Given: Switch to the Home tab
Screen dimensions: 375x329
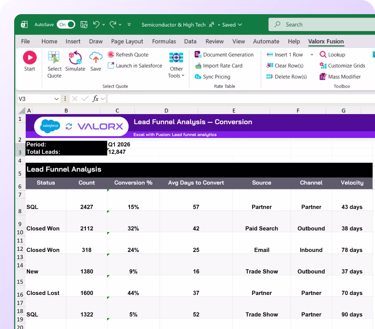Looking at the screenshot, I should 49,42.
